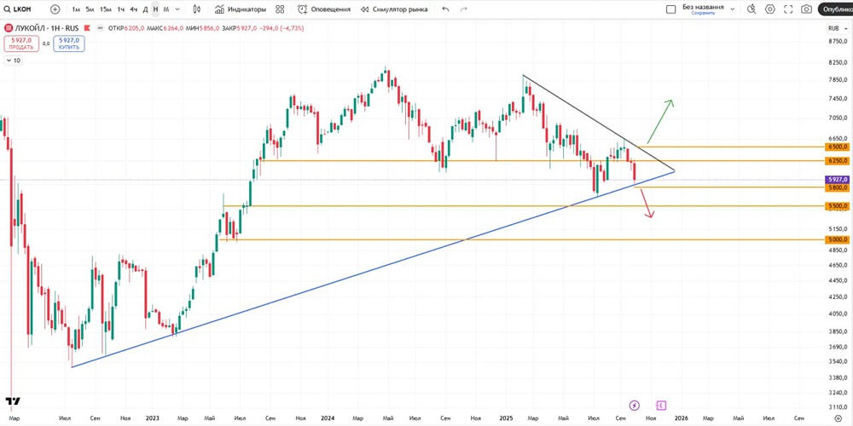Click the Опубликовать button
Viewport: 853px width, 426px height.
[x=836, y=9]
